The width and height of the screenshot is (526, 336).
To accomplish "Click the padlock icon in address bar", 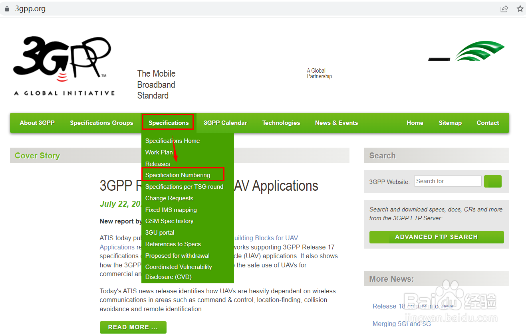I will 6,9.
